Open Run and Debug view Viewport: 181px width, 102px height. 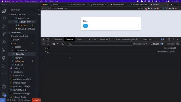(4, 26)
